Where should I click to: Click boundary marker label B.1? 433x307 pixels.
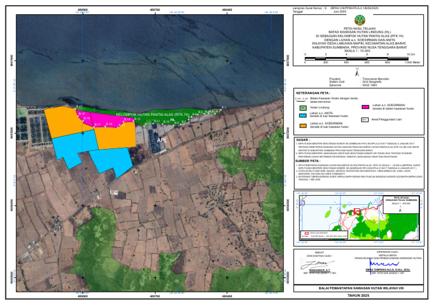[x=224, y=107]
